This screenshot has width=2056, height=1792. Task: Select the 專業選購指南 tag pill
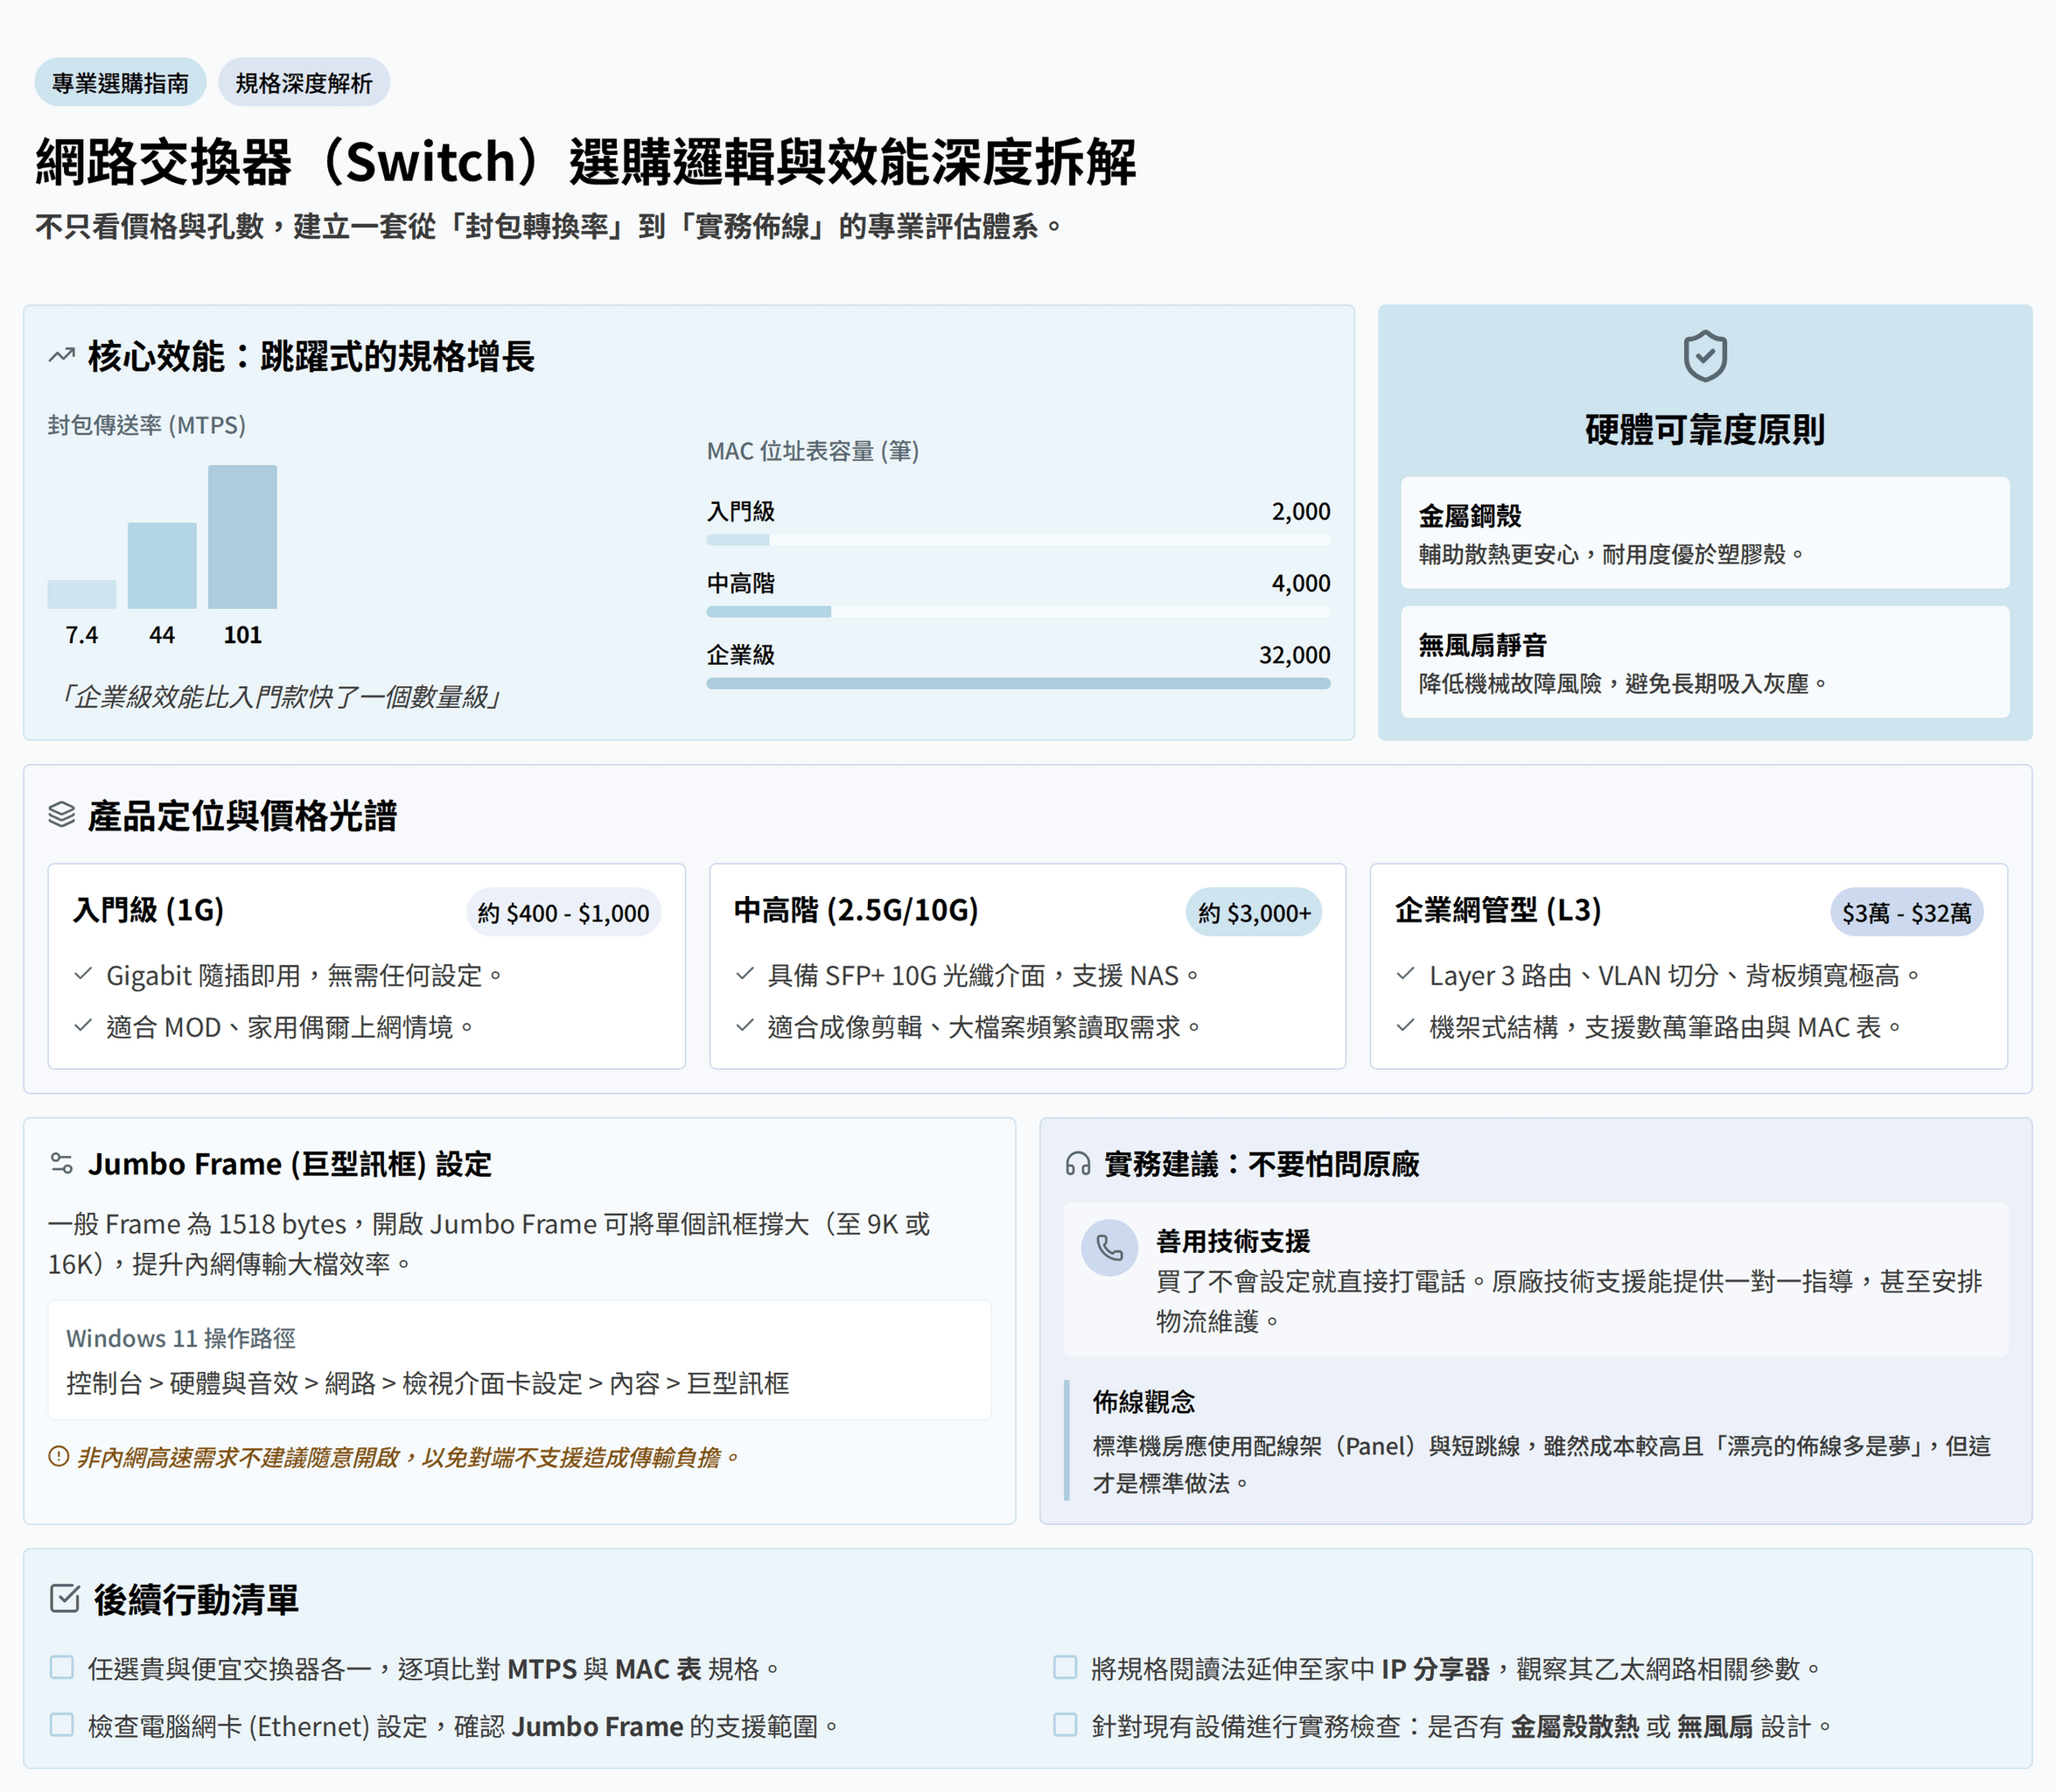pos(120,83)
